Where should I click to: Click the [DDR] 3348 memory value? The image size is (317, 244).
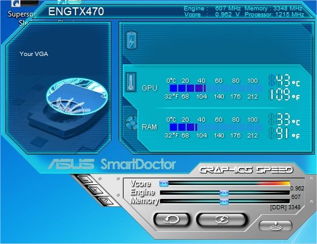tap(285, 207)
